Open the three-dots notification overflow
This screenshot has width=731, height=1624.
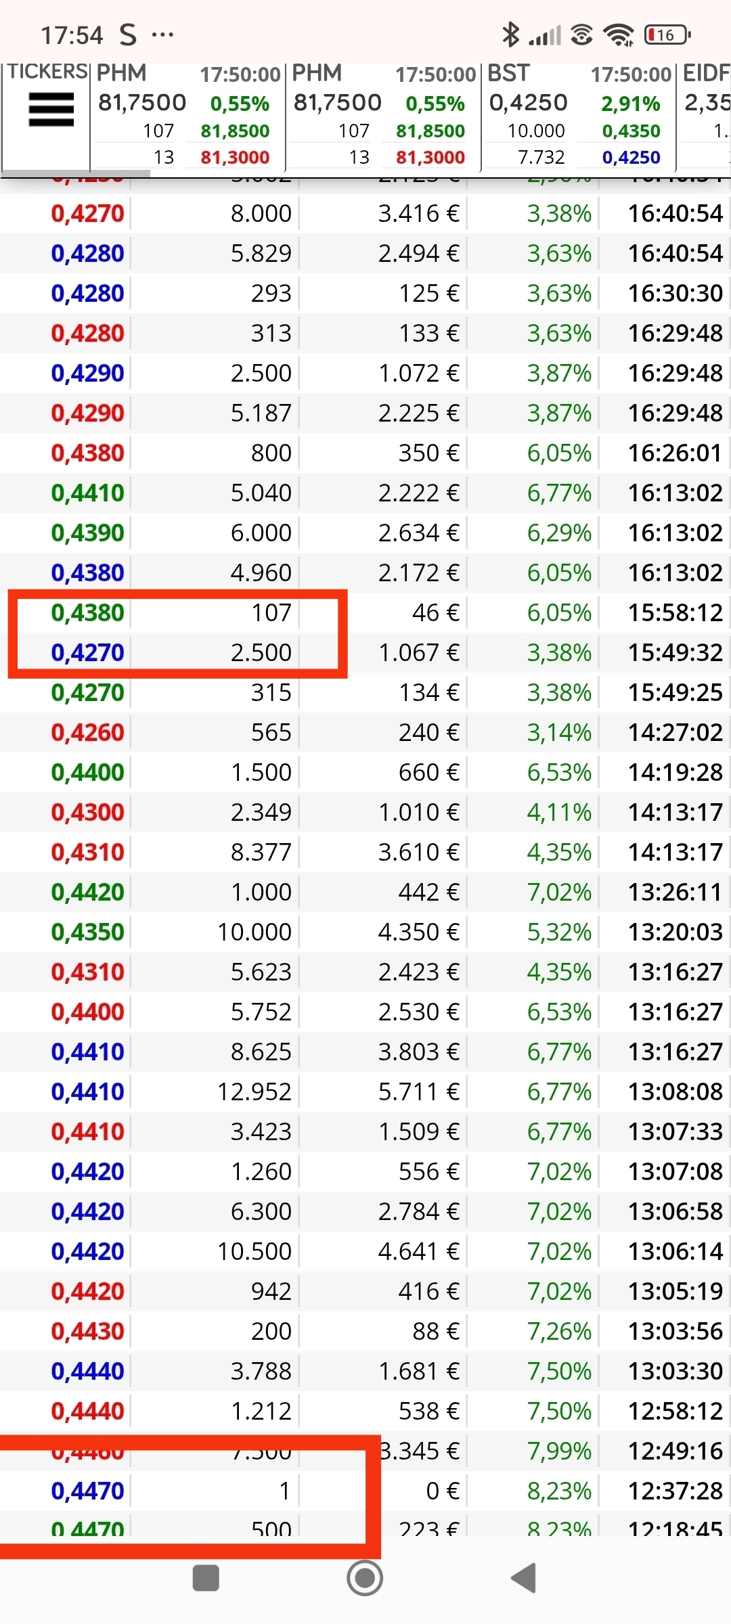(162, 35)
